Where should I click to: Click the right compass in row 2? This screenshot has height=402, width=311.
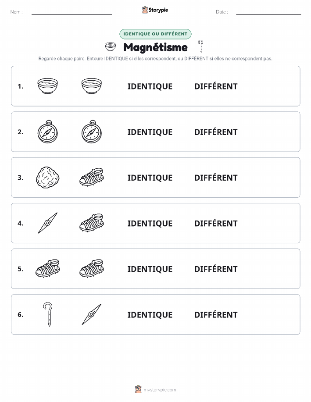coord(92,132)
